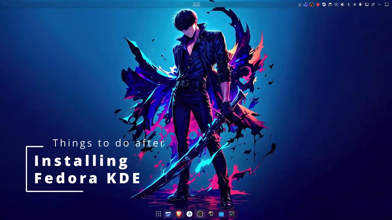Open clipboard tray icon
Viewport: 392px width, 220px height.
point(330,5)
